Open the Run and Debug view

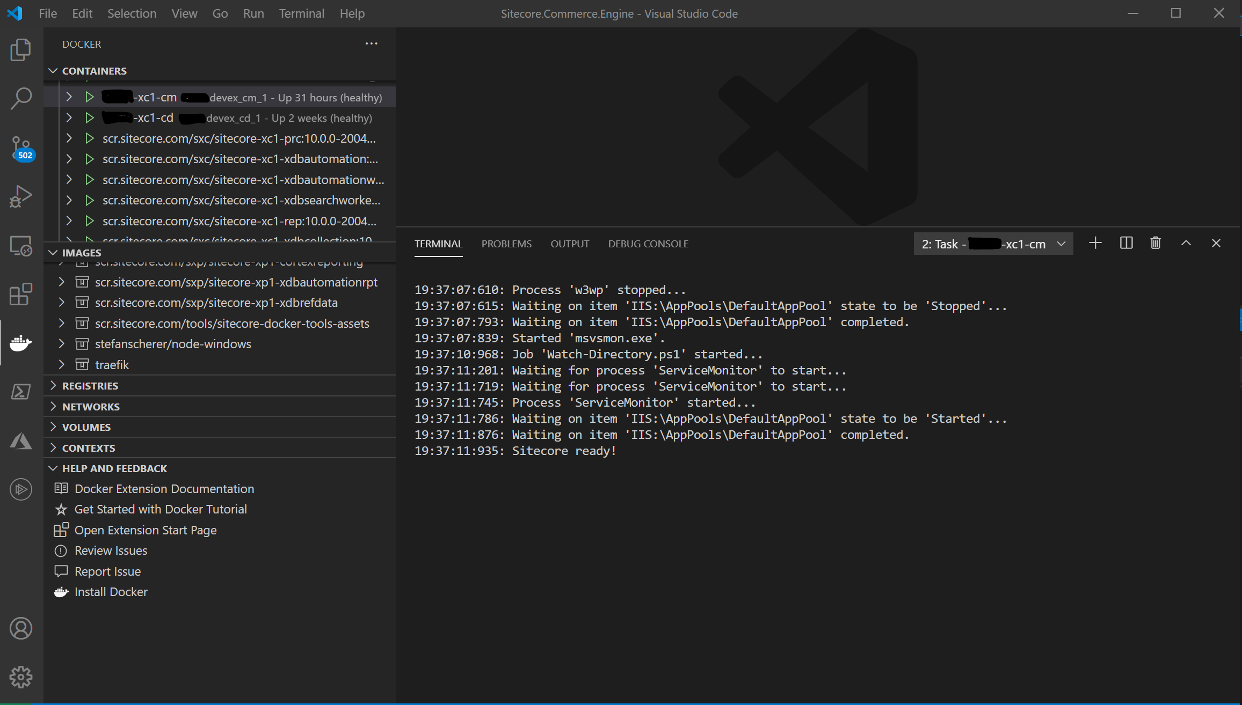(21, 196)
